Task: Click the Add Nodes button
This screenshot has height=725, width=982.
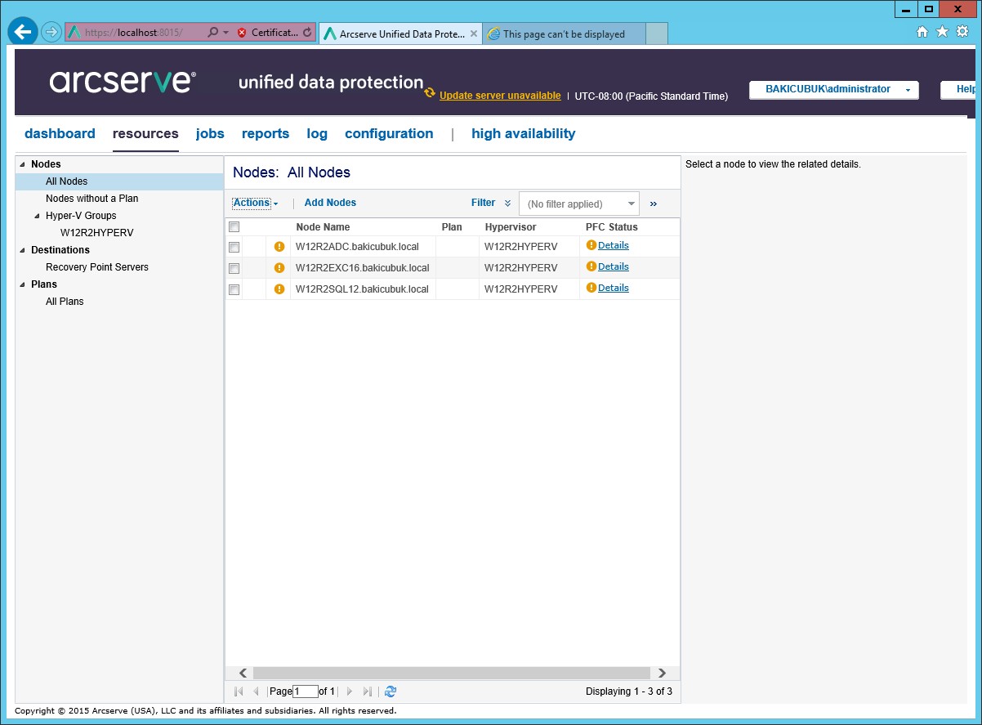Action: click(330, 203)
